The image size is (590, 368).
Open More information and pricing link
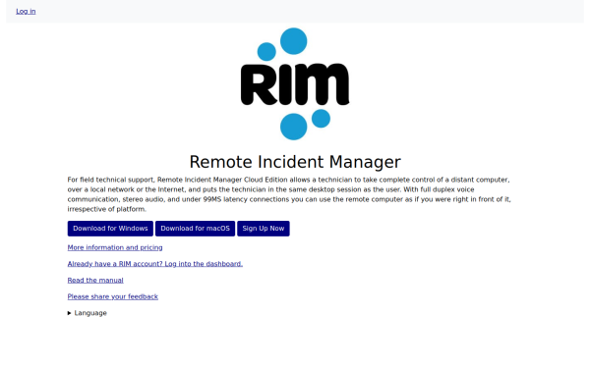(x=115, y=247)
